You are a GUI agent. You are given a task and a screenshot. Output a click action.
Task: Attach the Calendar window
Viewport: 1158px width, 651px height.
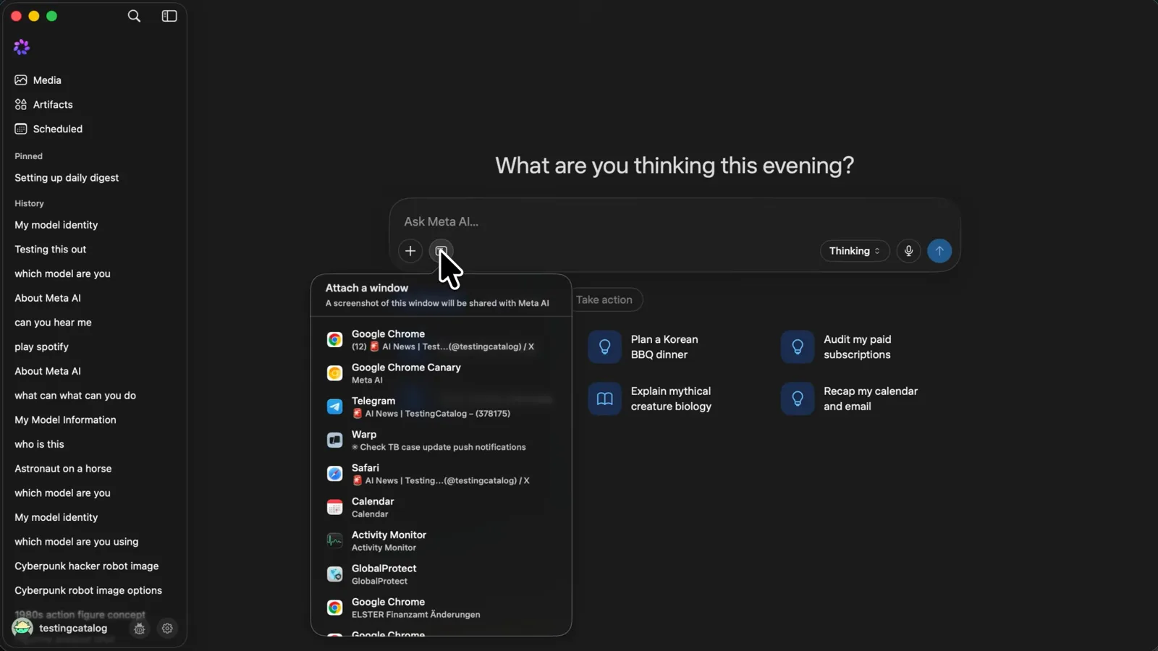[441, 507]
